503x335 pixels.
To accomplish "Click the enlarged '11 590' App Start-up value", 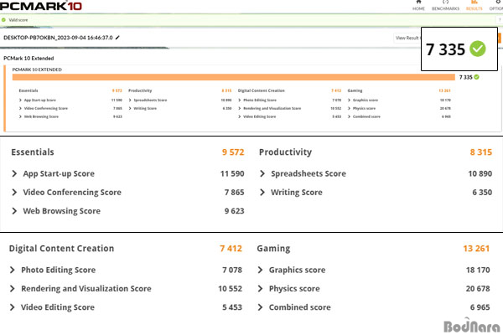I will click(x=232, y=173).
